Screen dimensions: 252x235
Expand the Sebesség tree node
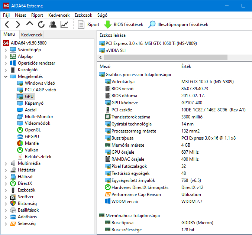coord(6,224)
